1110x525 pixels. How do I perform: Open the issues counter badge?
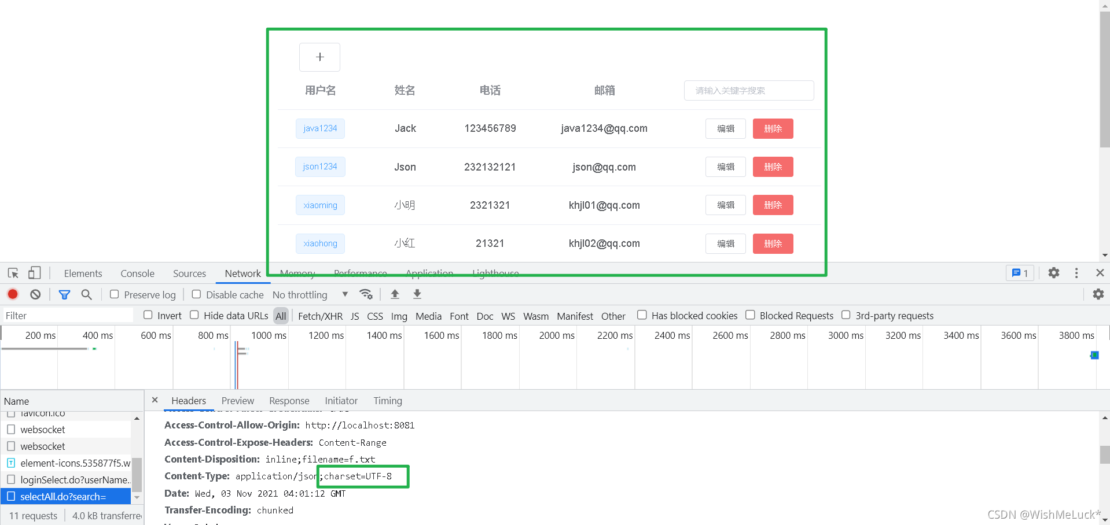pos(1020,273)
